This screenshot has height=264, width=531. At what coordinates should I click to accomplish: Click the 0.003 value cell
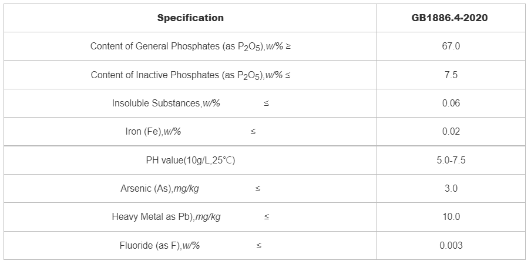click(451, 245)
